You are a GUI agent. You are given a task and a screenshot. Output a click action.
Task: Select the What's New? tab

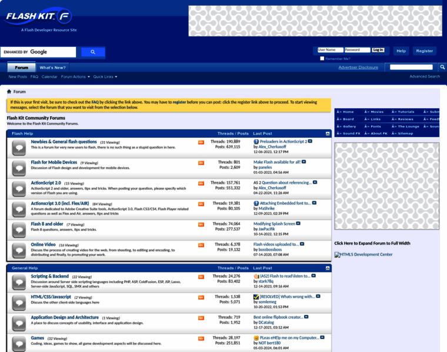tap(52, 67)
